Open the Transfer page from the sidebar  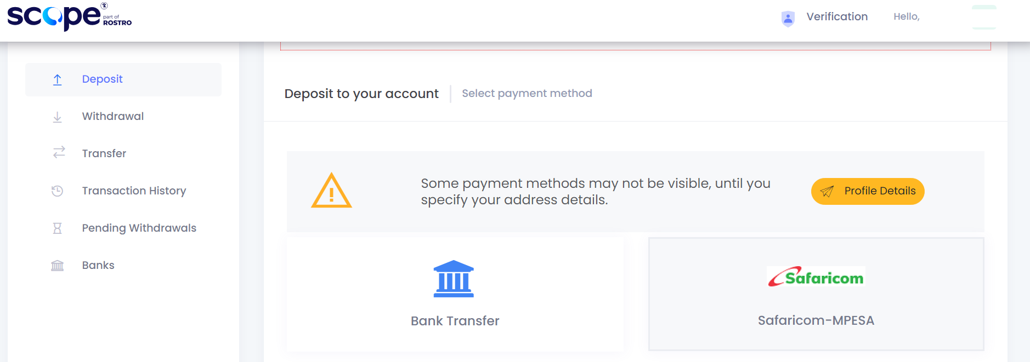104,154
